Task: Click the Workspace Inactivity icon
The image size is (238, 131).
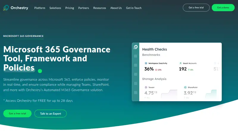Action: pyautogui.click(x=146, y=63)
